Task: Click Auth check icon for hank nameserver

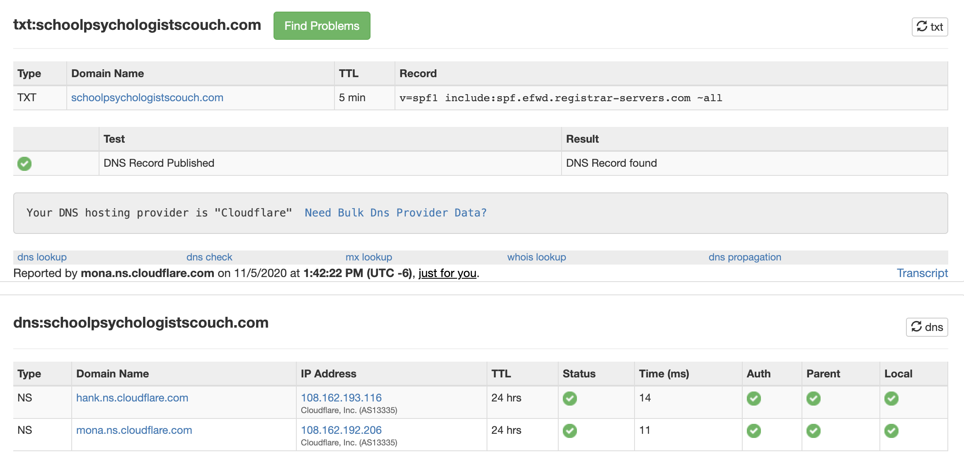Action: 754,399
